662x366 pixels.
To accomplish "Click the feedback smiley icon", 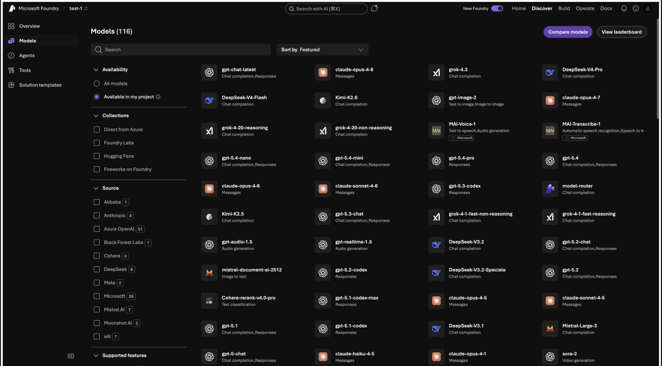I will (636, 8).
